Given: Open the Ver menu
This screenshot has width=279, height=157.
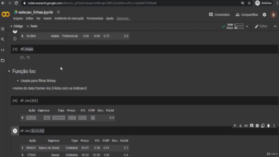Looking at the screenshot, I should [38, 18].
